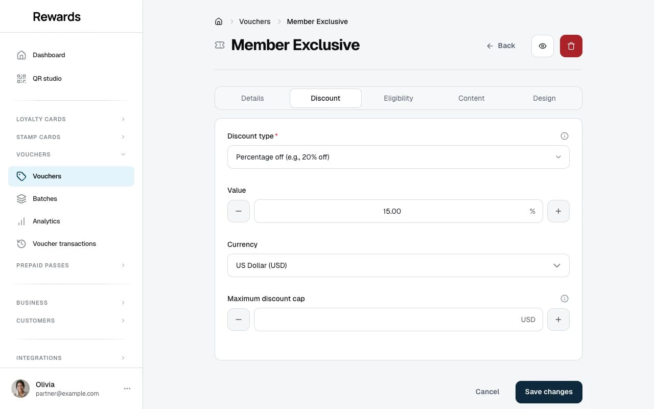
Task: Expand the Customers section
Action: tap(71, 321)
